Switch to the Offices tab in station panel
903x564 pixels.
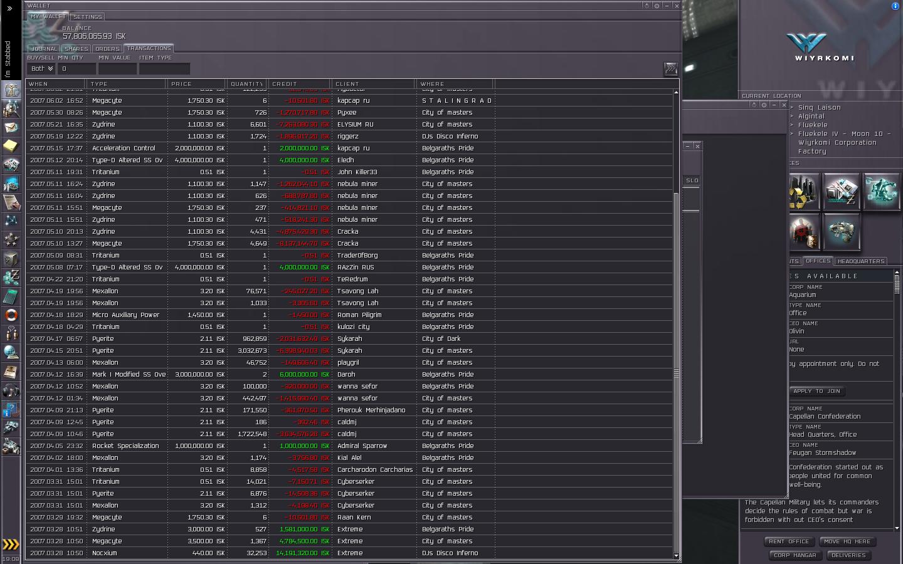pos(818,261)
